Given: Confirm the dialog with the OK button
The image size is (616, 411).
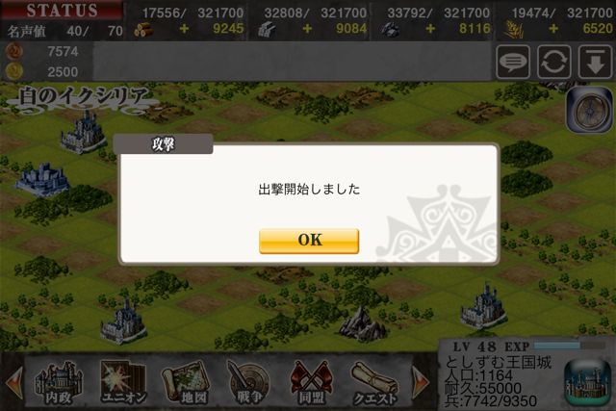Looking at the screenshot, I should 309,241.
